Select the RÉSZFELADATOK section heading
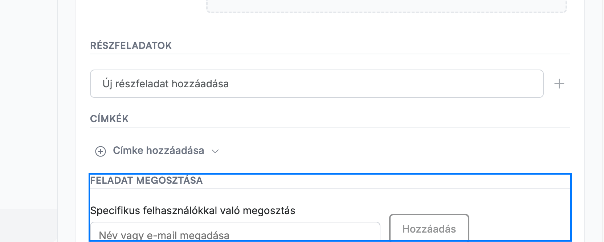Viewport: 604px width, 242px height. click(x=131, y=46)
